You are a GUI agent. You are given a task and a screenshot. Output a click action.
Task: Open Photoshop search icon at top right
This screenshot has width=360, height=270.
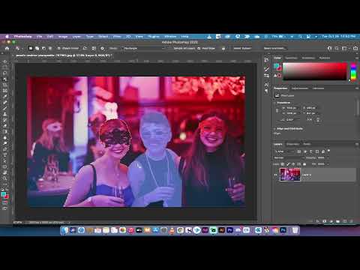pyautogui.click(x=337, y=48)
